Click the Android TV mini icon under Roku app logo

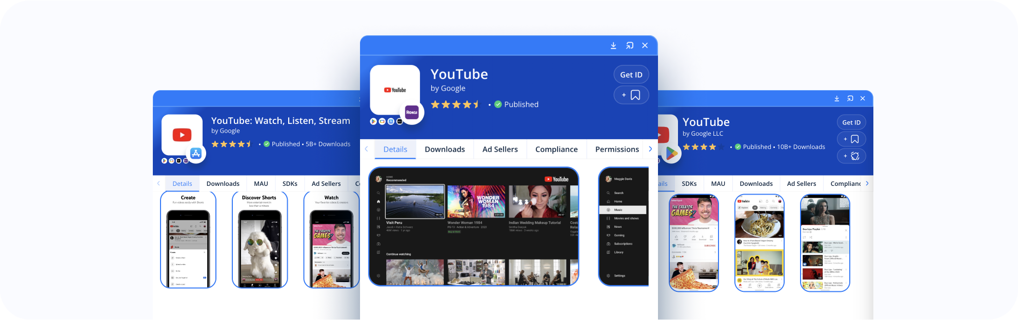click(x=382, y=121)
